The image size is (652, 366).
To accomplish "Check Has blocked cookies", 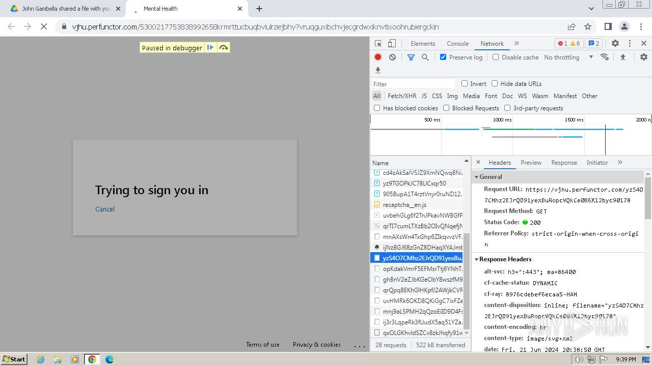I will pyautogui.click(x=377, y=108).
